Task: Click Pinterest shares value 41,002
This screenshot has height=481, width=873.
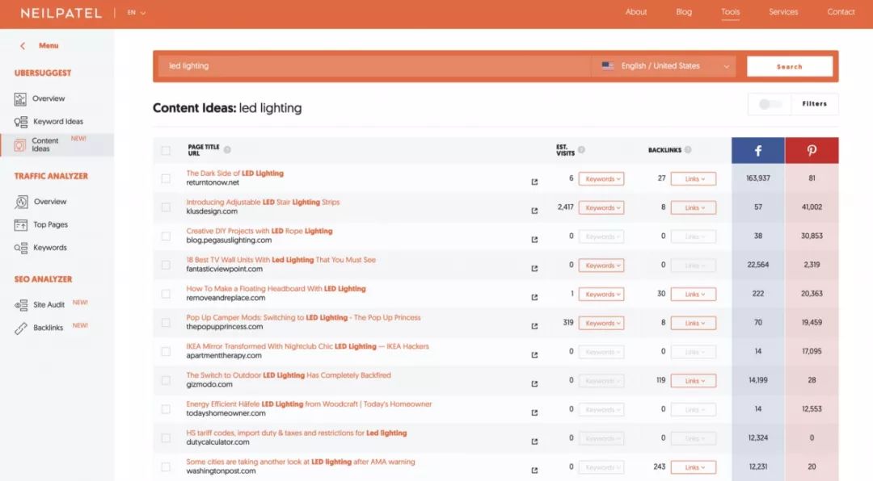Action: [812, 207]
